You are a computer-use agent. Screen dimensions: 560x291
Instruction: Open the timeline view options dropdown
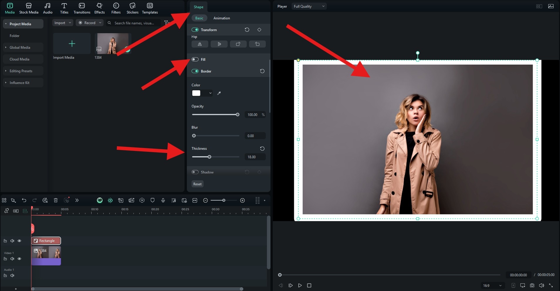tap(264, 201)
